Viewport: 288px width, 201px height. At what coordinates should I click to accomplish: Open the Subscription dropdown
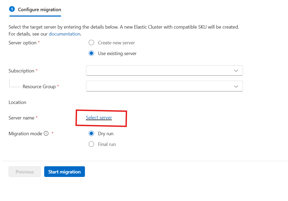164,71
